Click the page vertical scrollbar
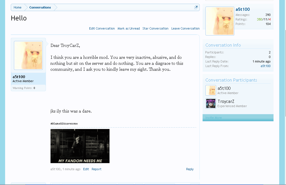 pos(285,73)
